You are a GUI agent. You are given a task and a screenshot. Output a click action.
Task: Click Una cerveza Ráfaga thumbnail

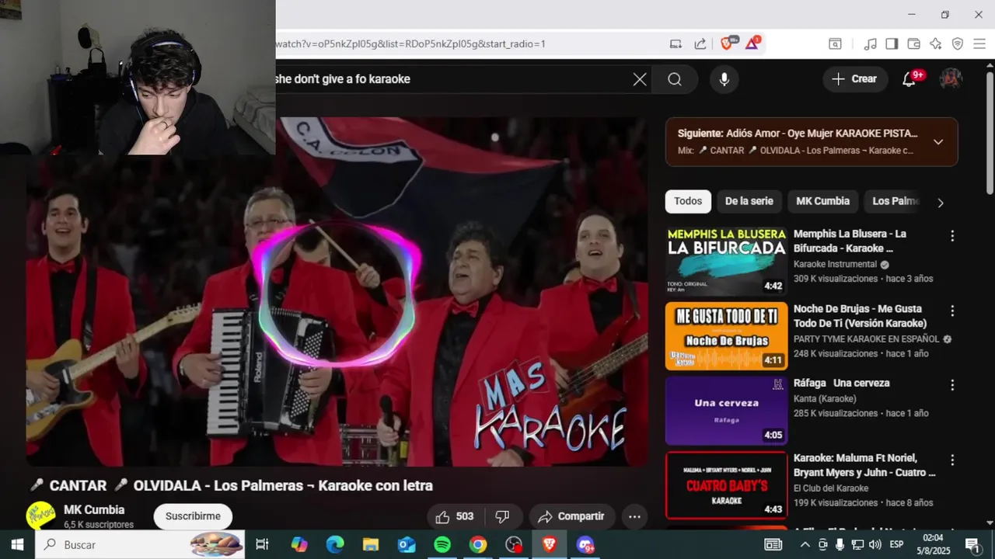[x=726, y=411]
